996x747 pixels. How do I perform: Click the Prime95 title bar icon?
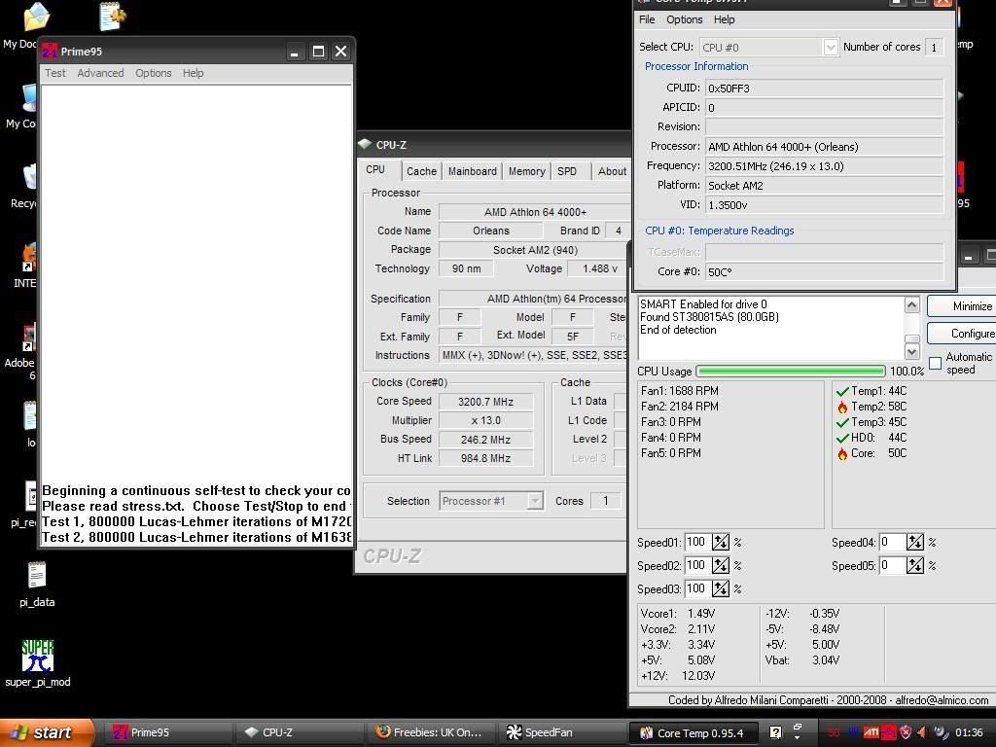[50, 52]
